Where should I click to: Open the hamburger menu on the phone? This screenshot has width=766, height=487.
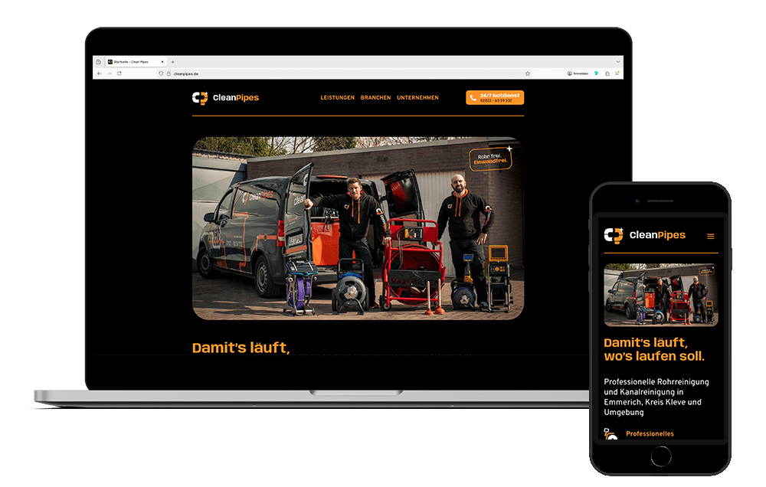tap(711, 237)
